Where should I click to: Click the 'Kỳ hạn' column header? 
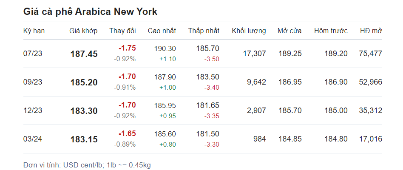click(34, 31)
